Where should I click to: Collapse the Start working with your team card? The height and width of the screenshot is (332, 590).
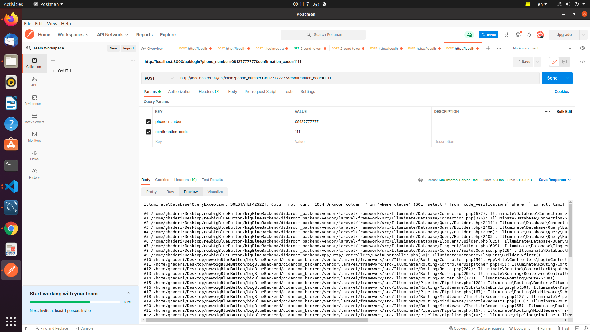click(129, 293)
